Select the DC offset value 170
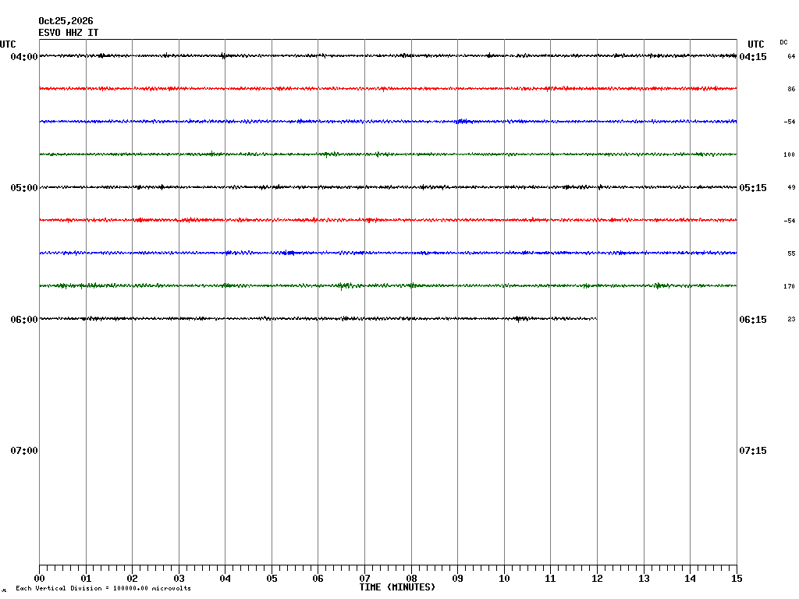799x599 pixels. click(x=790, y=286)
